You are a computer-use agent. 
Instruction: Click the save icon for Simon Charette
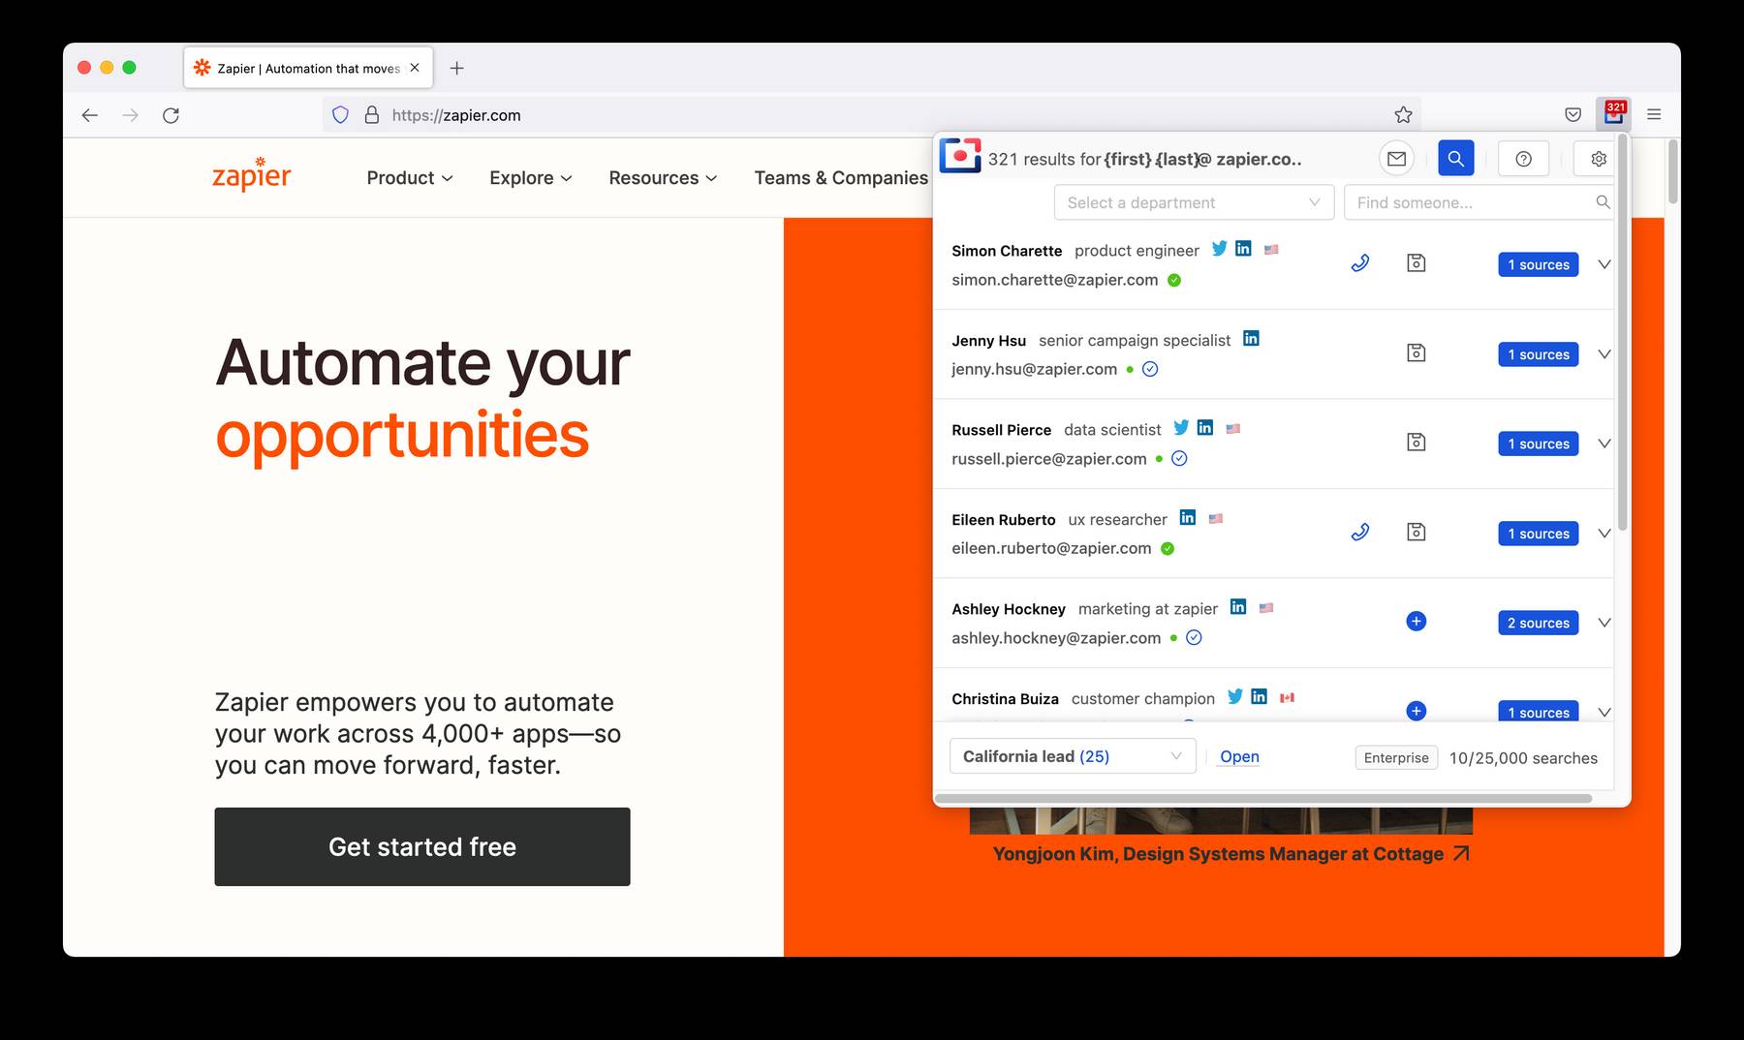[1416, 263]
